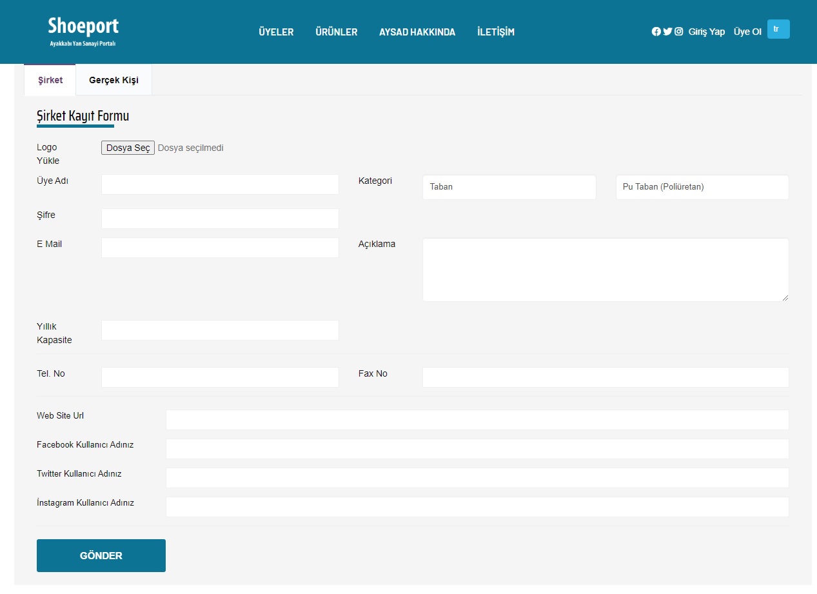
Task: Open the ÜRÜNLER menu item
Action: coord(337,32)
